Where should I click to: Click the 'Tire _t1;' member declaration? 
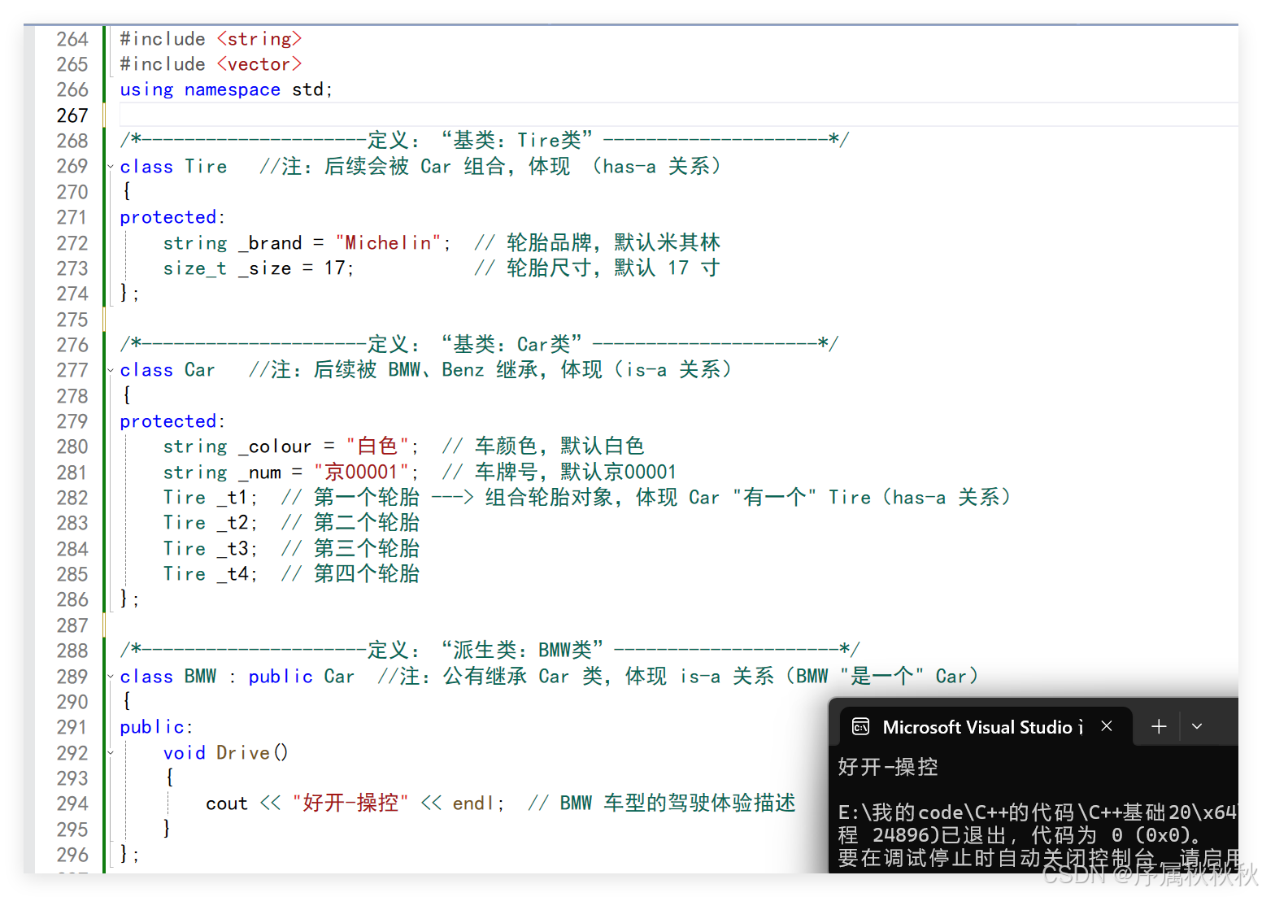[210, 498]
